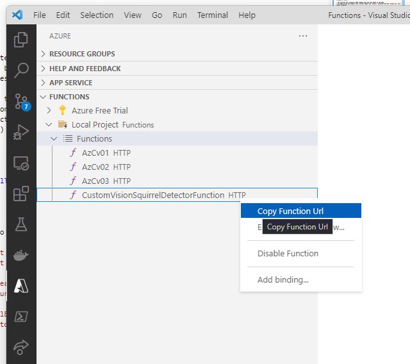
Task: Expand the Help and Feedback section
Action: [x=177, y=69]
